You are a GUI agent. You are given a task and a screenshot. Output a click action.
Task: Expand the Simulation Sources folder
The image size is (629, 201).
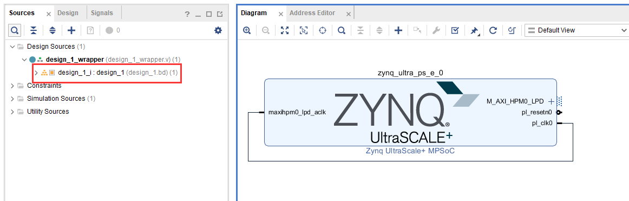click(x=12, y=99)
